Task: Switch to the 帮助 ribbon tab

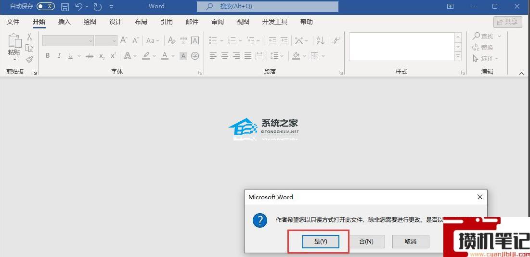Action: (307, 22)
